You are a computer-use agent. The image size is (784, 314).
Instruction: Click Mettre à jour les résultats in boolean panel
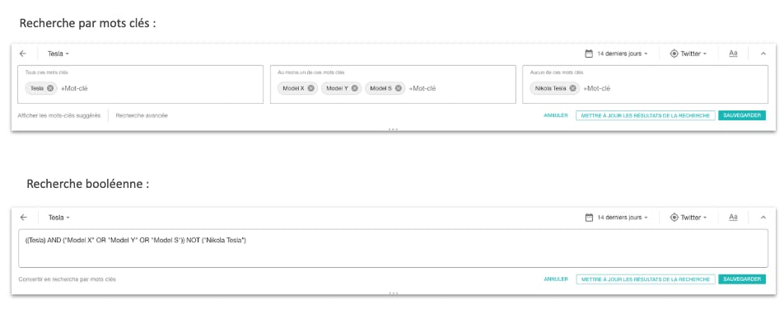point(646,279)
